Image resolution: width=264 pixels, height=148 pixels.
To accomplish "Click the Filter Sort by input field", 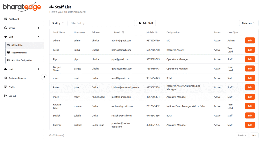I will coord(102,23).
